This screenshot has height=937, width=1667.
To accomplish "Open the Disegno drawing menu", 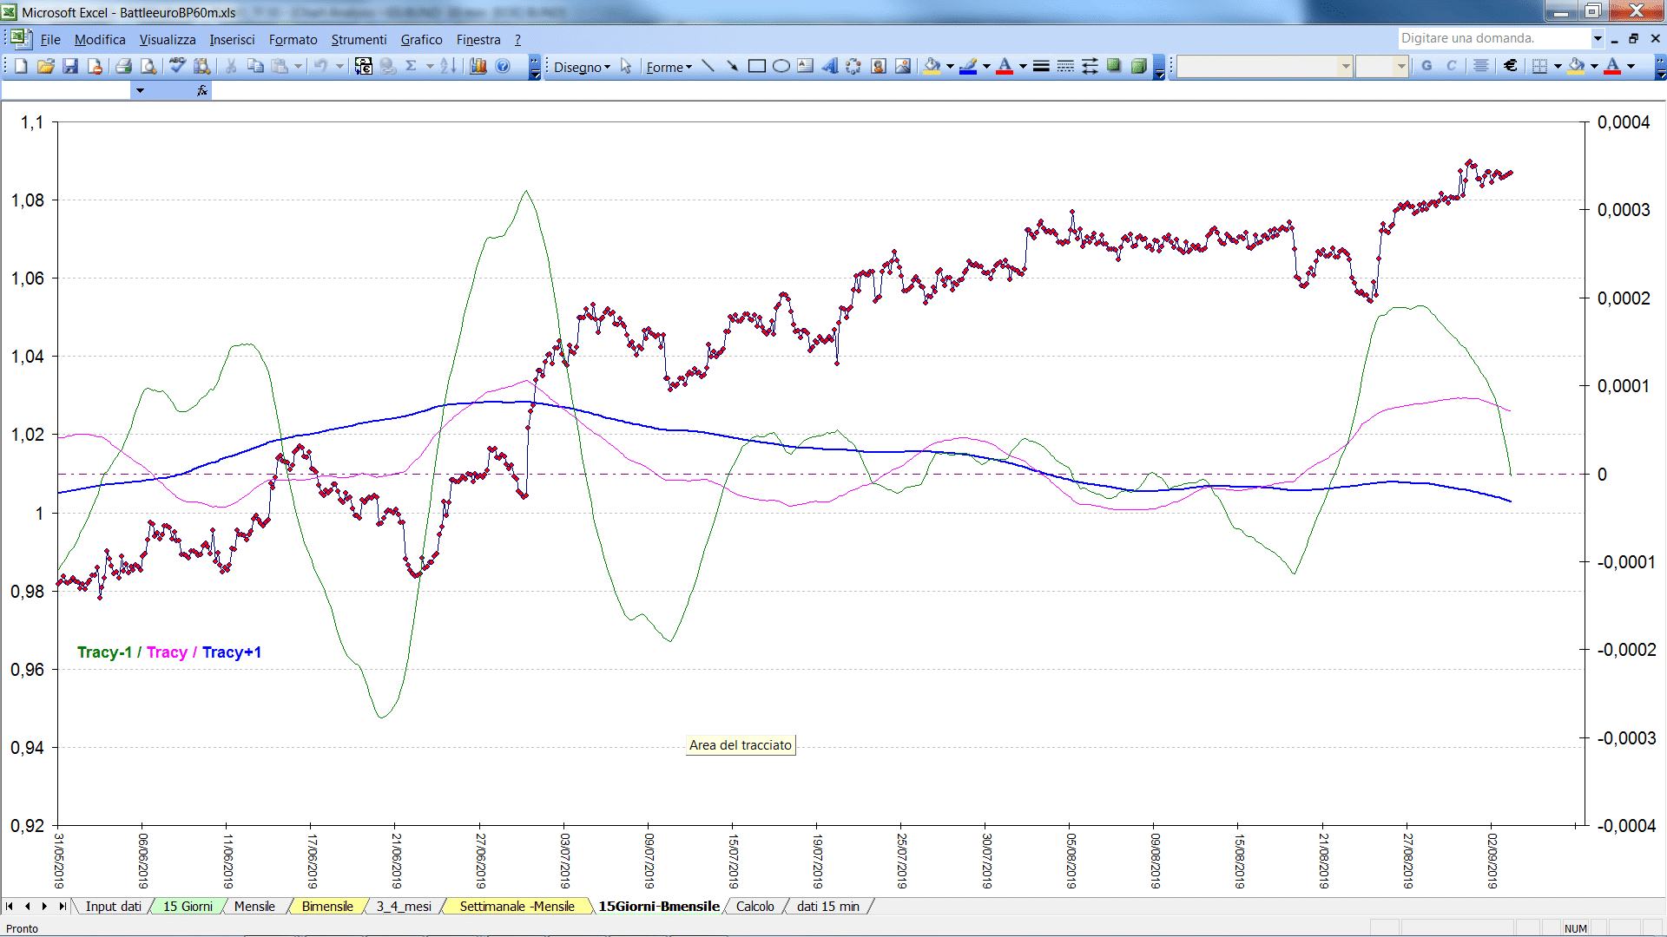I will click(582, 67).
